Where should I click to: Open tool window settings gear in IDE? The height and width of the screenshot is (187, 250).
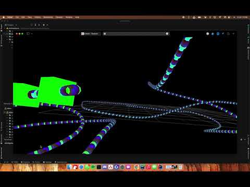tap(241, 139)
